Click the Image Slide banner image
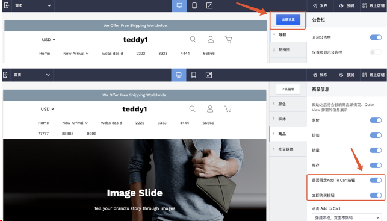The width and height of the screenshot is (387, 221). [134, 180]
